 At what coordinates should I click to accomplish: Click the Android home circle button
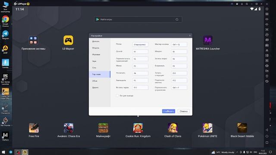coord(267,136)
